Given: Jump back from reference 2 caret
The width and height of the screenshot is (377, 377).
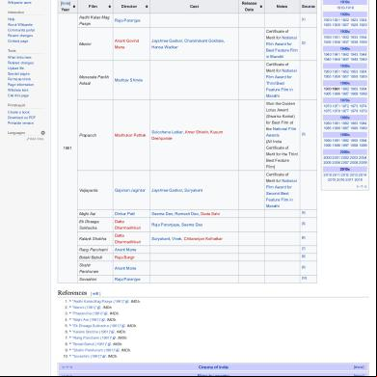Looking at the screenshot, I should 70,308.
